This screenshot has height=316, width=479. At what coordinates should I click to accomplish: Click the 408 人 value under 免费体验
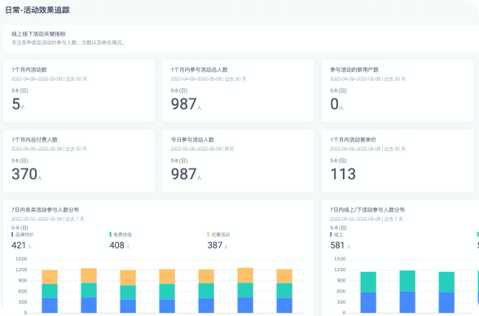120,245
